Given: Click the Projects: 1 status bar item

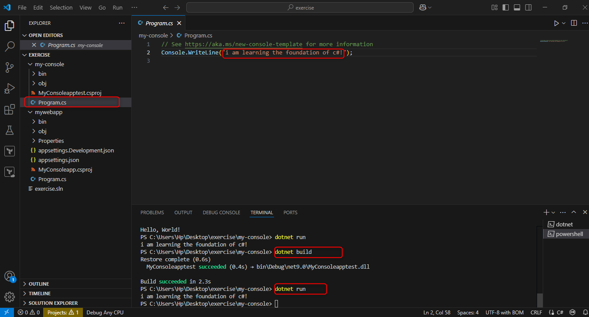Looking at the screenshot, I should tap(63, 312).
